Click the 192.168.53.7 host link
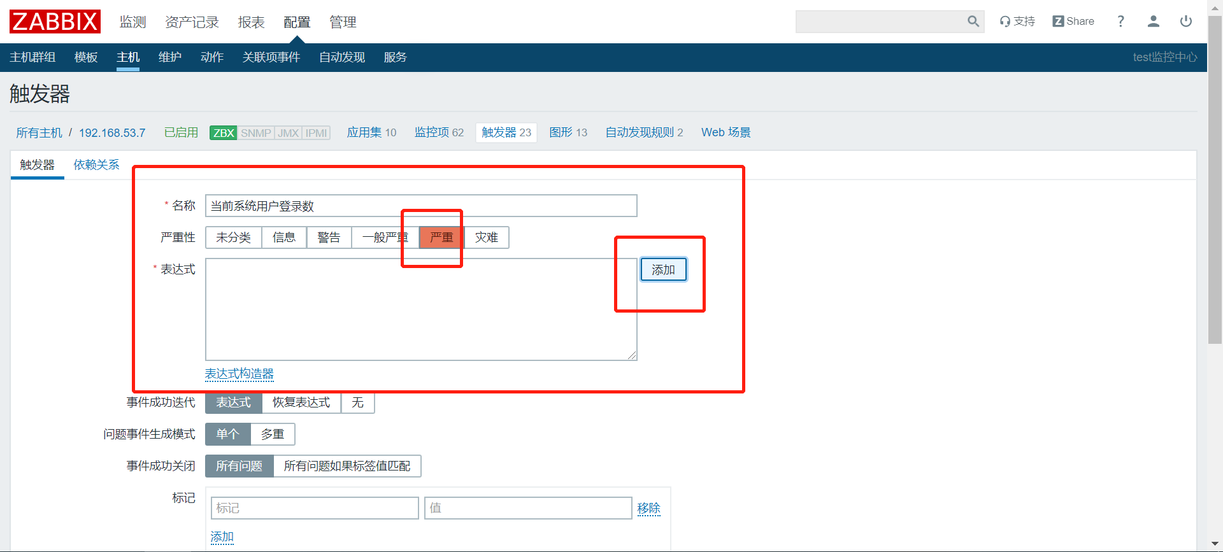The image size is (1223, 552). 112,132
